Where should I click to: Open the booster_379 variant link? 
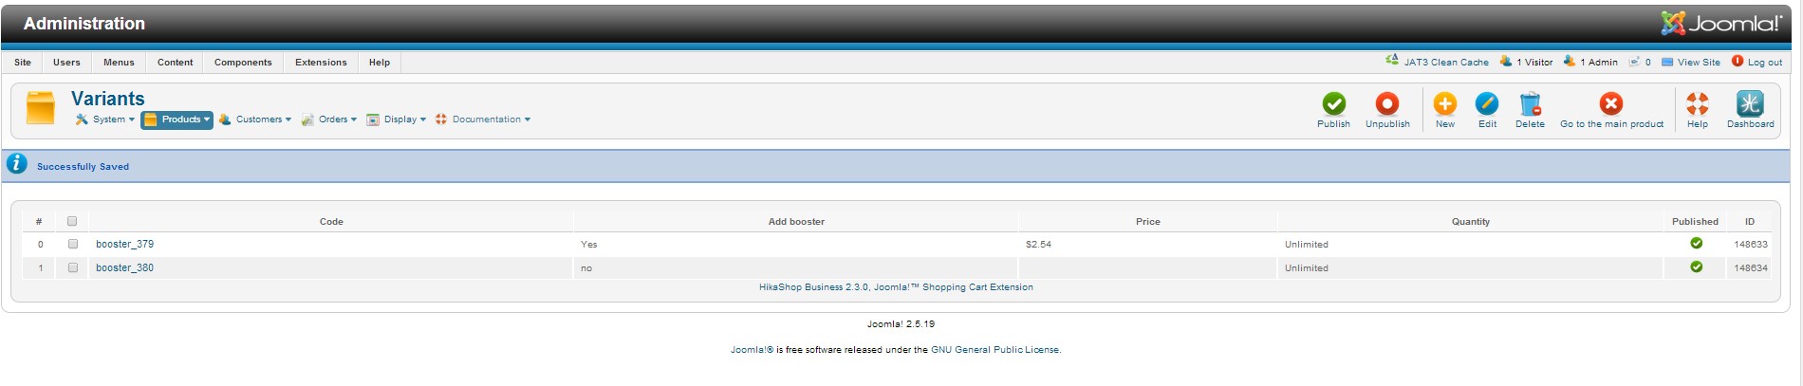click(124, 244)
